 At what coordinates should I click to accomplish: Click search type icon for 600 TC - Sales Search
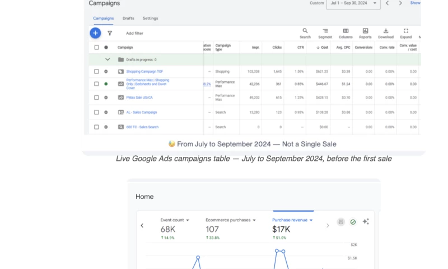121,127
